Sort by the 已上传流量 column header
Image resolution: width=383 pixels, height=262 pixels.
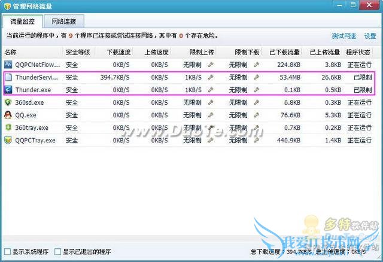point(323,52)
